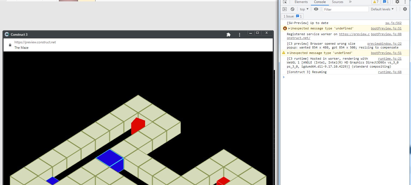Screen dimensions: 411x185
Task: Click the preview.construct.net URL in the popup
Action: (35, 42)
